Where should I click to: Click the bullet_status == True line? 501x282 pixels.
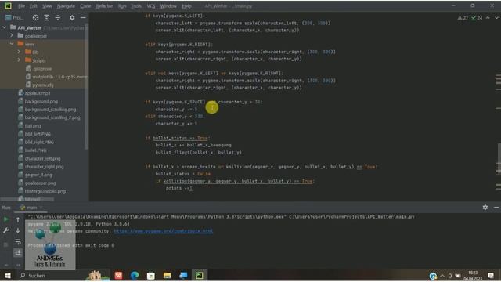178,138
